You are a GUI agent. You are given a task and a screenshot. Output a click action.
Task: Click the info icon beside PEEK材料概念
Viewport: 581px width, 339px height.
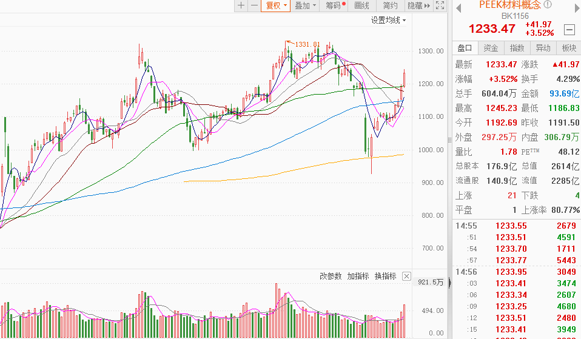(548, 5)
